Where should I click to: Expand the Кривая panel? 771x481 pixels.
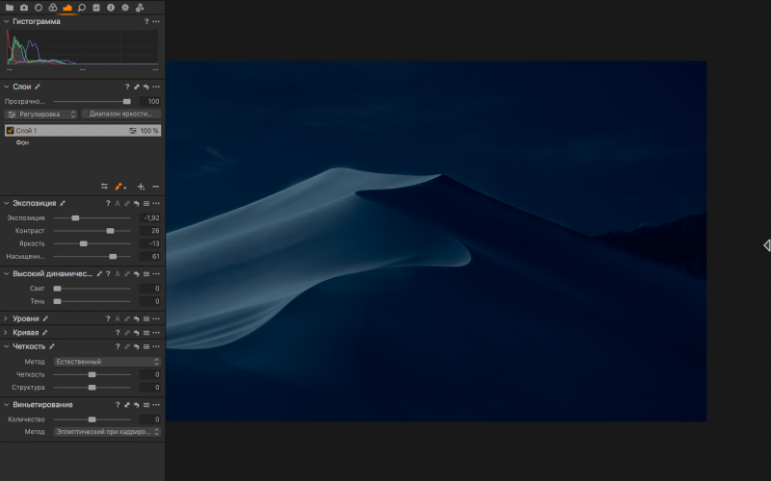[x=6, y=332]
